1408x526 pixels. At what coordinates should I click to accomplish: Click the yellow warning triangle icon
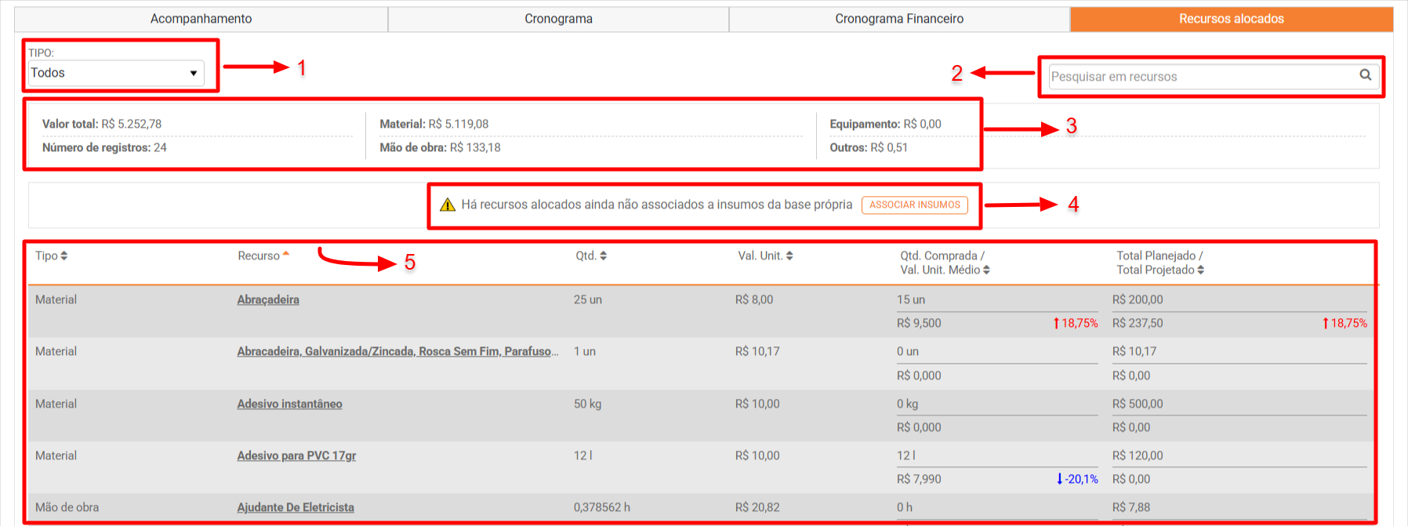(448, 205)
